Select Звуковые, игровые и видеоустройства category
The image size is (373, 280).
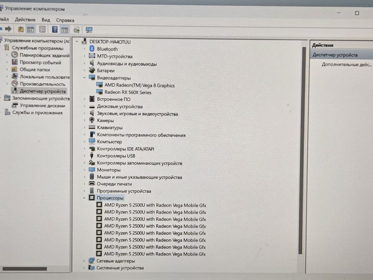pos(138,114)
